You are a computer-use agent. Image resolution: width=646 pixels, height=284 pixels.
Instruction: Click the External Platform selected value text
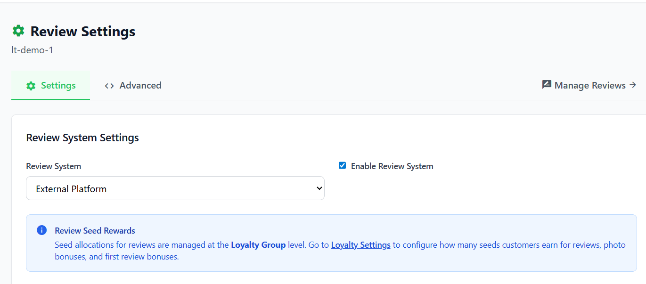click(71, 189)
